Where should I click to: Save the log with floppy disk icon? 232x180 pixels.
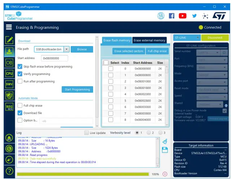(165, 150)
